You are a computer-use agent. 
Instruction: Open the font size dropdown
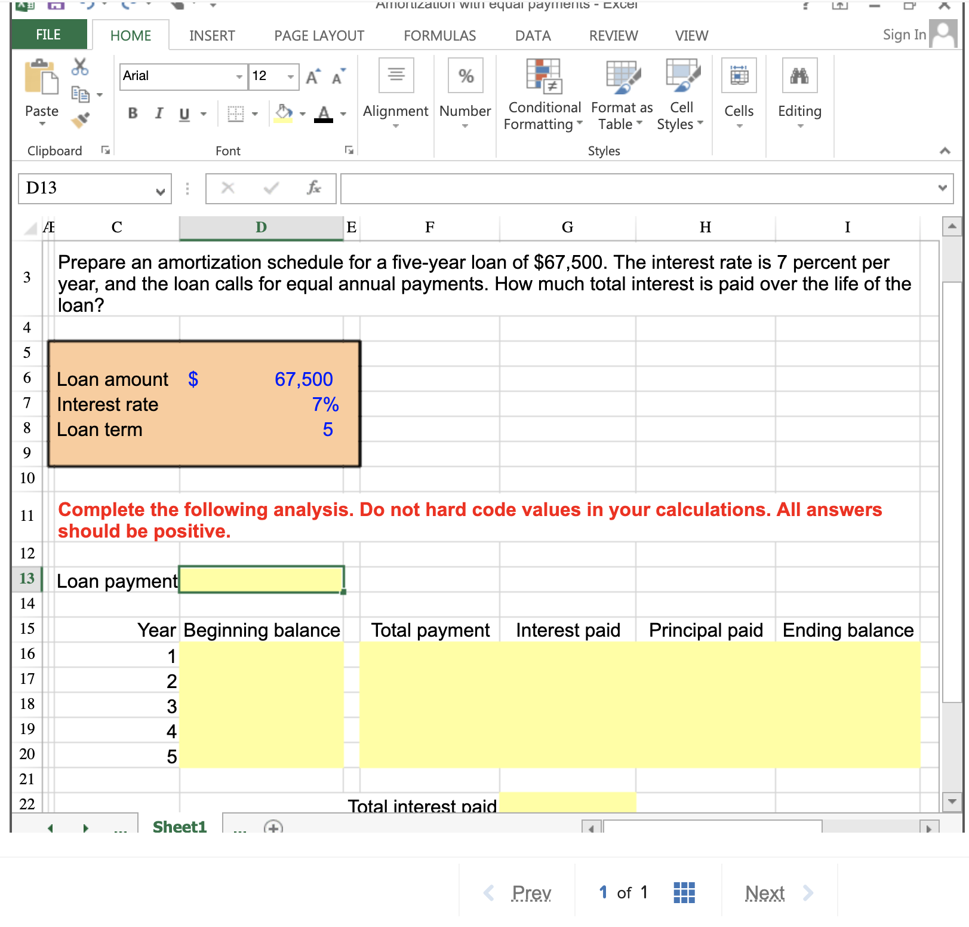tap(290, 76)
